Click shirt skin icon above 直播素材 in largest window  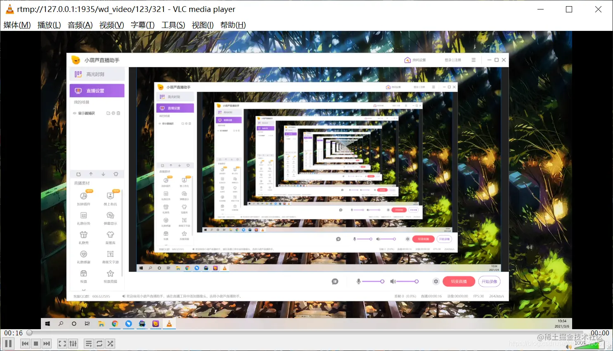tap(116, 174)
